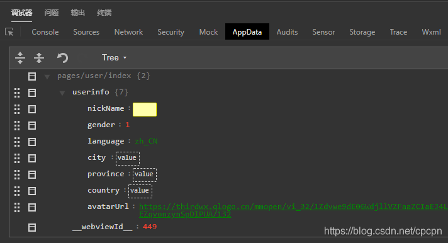The height and width of the screenshot is (243, 448).
Task: Collapse the userinfo node arrow
Action: click(x=62, y=93)
